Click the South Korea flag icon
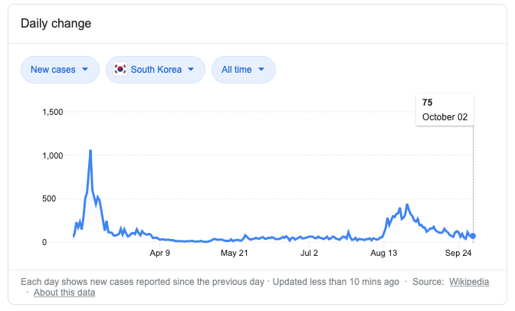This screenshot has width=515, height=311. [x=120, y=70]
